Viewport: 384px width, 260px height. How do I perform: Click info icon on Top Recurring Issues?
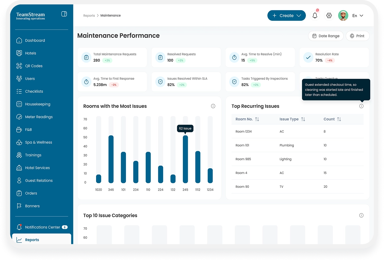[x=361, y=106]
